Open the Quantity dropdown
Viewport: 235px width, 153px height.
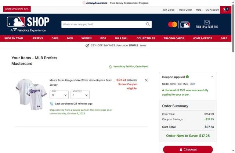(x=80, y=95)
